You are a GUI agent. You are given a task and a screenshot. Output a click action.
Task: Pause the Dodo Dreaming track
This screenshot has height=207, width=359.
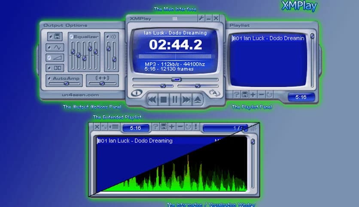pyautogui.click(x=175, y=100)
